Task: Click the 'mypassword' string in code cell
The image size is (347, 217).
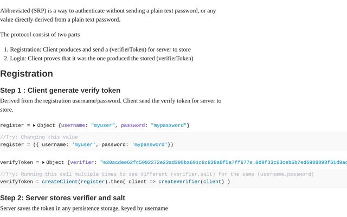Action: (150, 145)
